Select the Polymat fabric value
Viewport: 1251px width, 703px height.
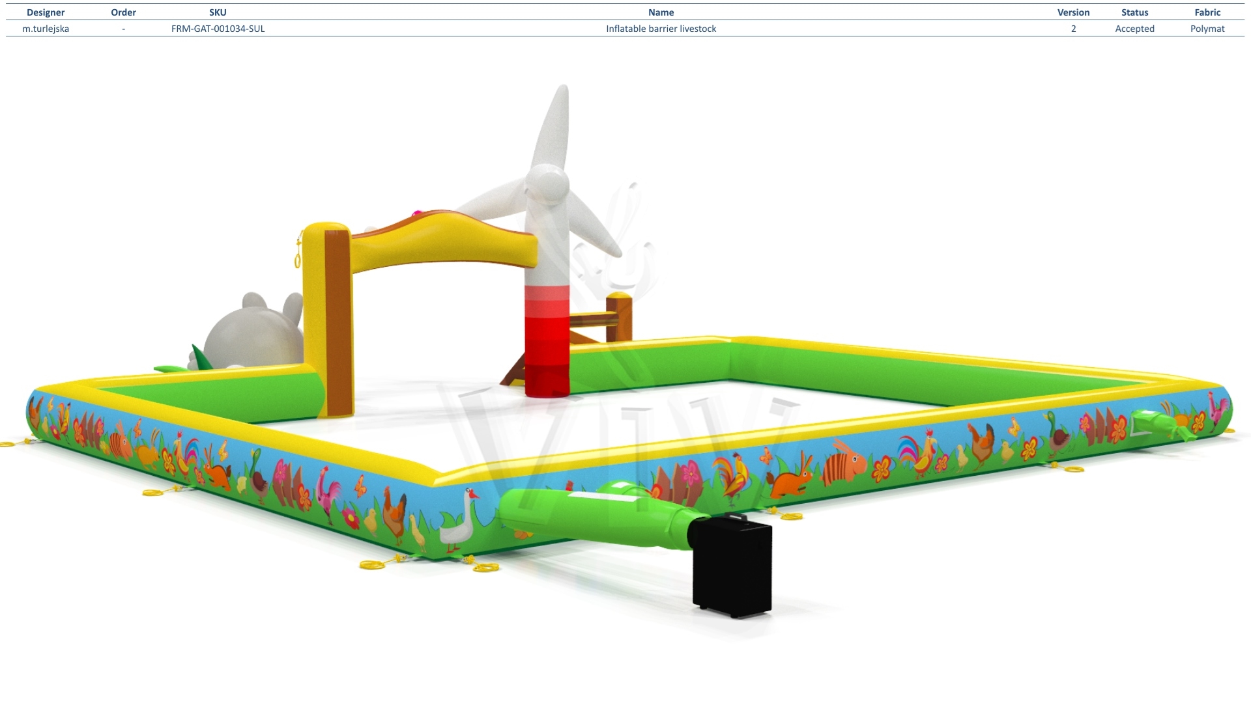coord(1207,29)
